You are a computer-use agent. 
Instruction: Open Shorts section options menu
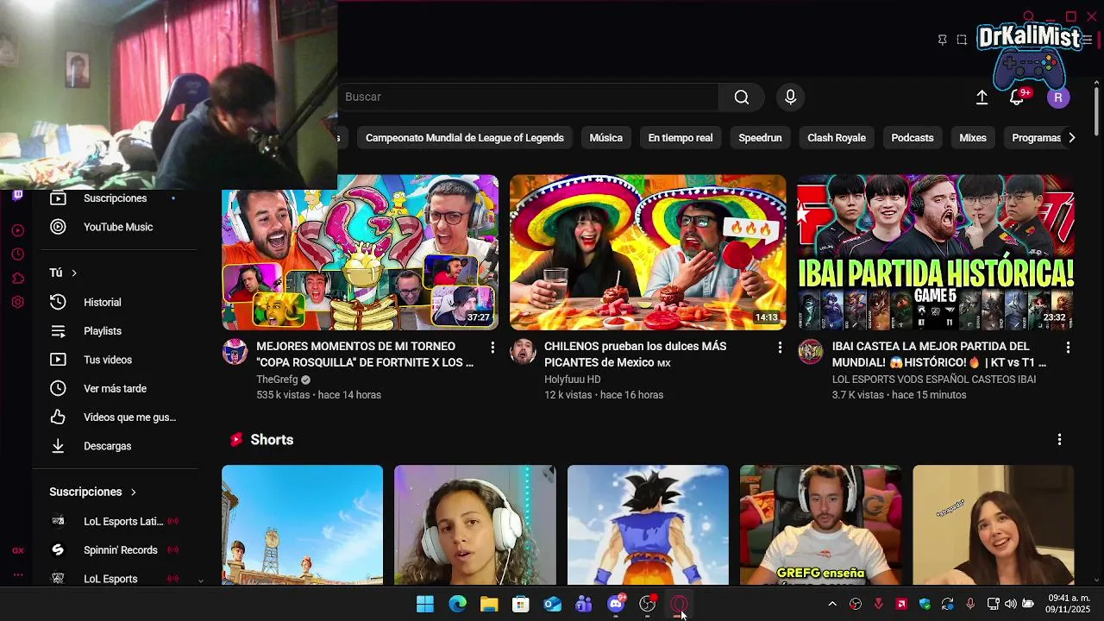(1059, 440)
